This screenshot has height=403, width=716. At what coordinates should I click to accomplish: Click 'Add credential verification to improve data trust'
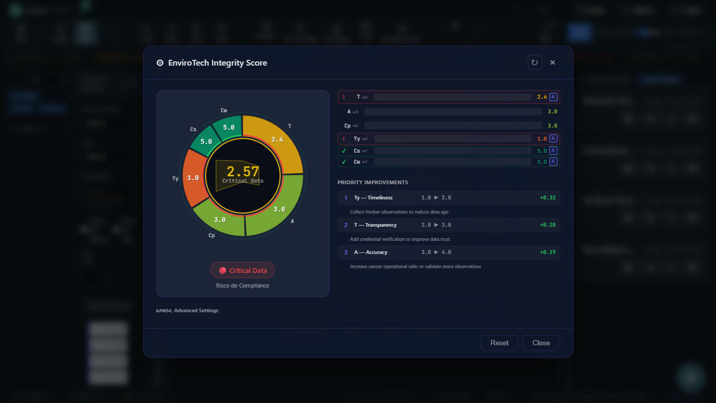(x=400, y=239)
